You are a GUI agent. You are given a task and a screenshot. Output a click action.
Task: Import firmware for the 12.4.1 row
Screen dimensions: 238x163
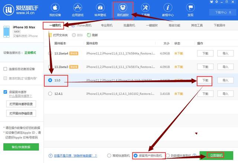[x=225, y=93]
